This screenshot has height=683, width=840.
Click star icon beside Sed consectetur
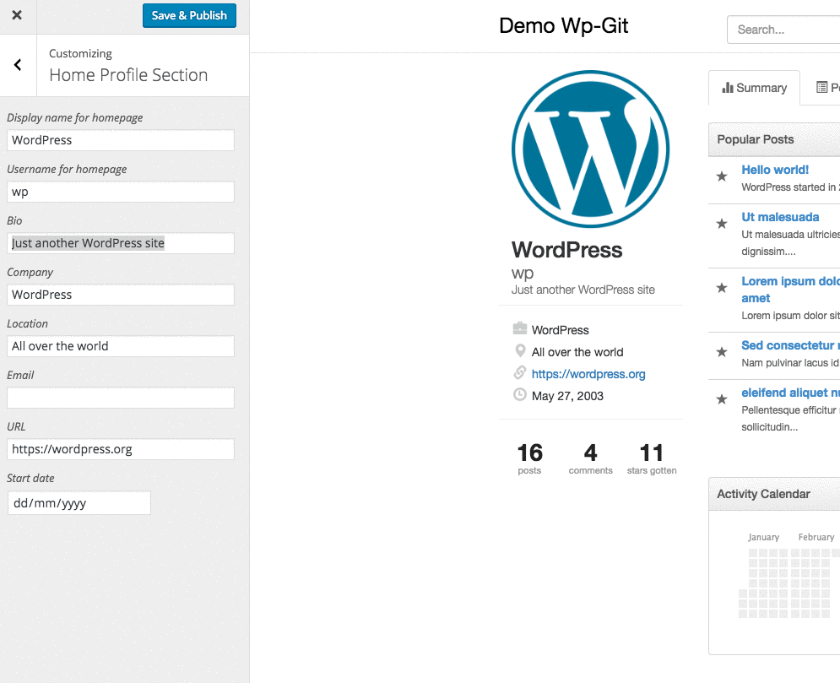tap(722, 352)
